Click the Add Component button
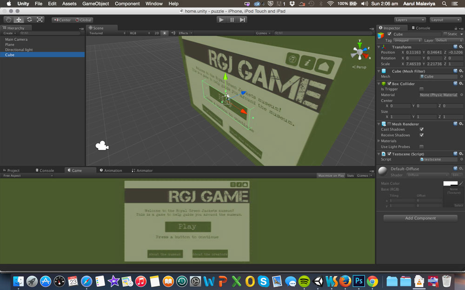The image size is (465, 290). click(420, 218)
